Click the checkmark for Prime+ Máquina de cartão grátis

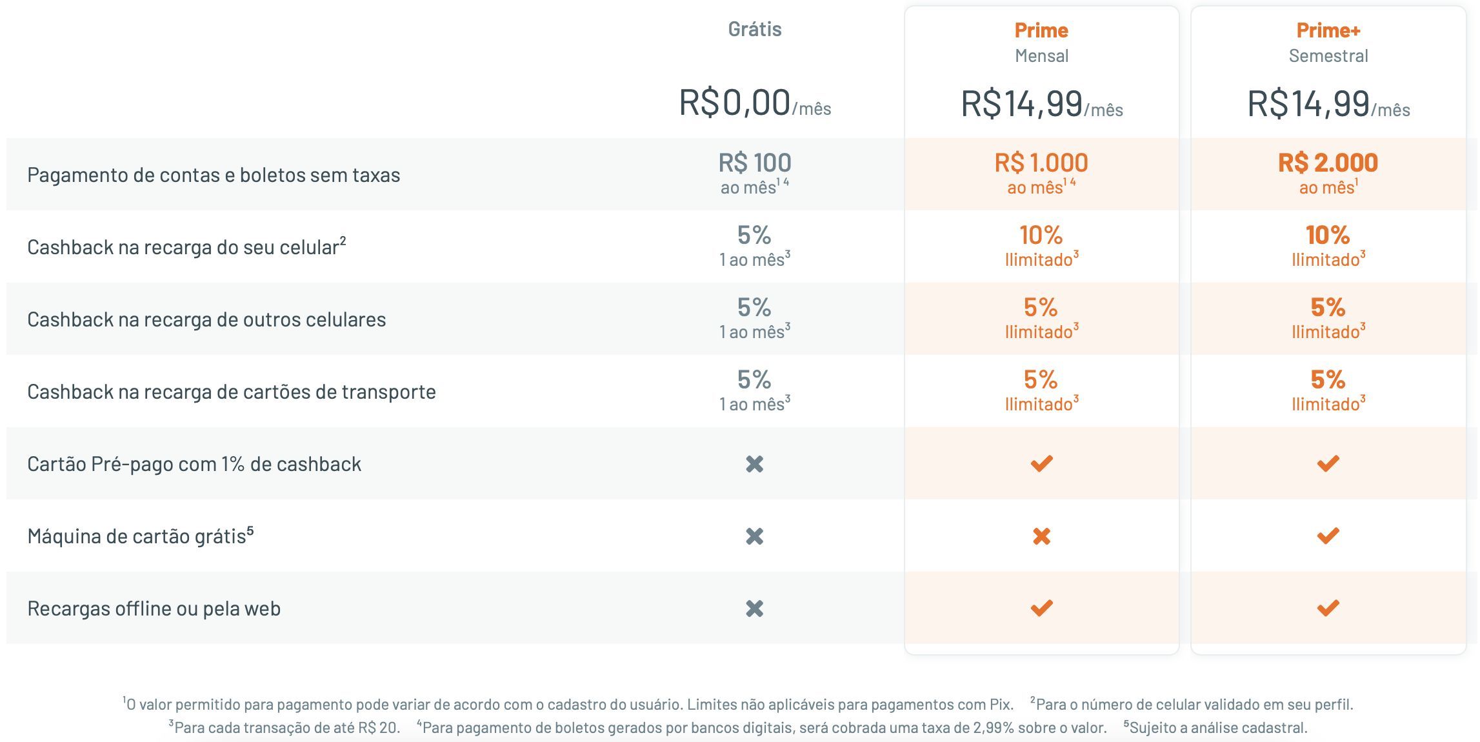click(1328, 536)
